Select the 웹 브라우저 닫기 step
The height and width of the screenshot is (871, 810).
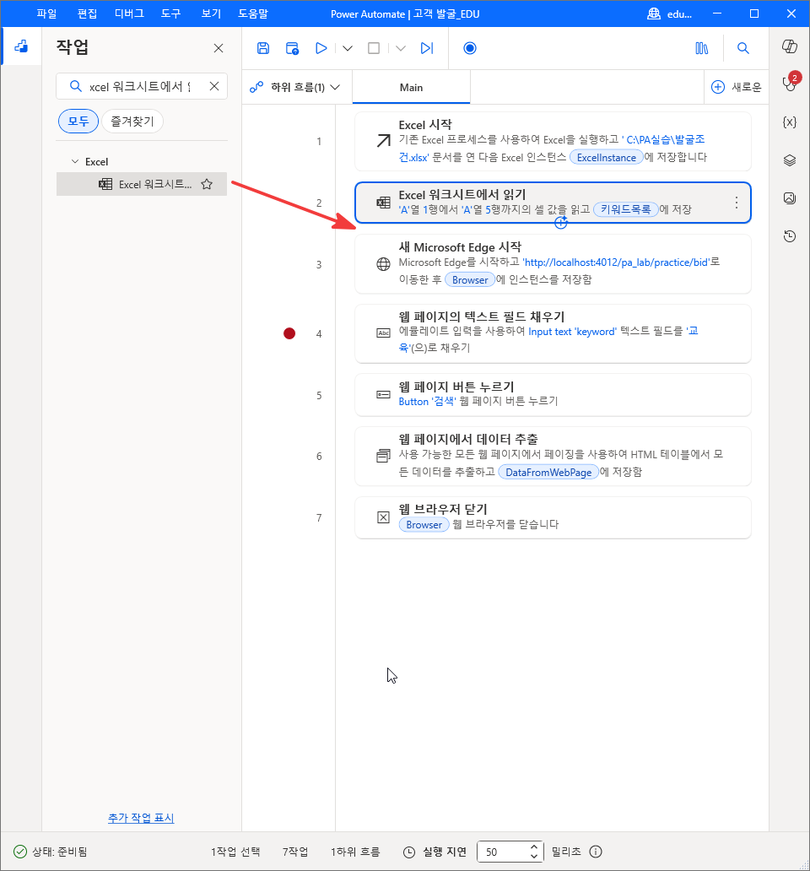[553, 517]
